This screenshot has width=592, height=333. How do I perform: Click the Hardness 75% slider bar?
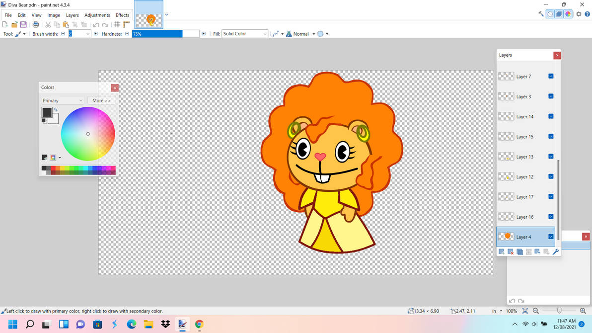pos(165,34)
